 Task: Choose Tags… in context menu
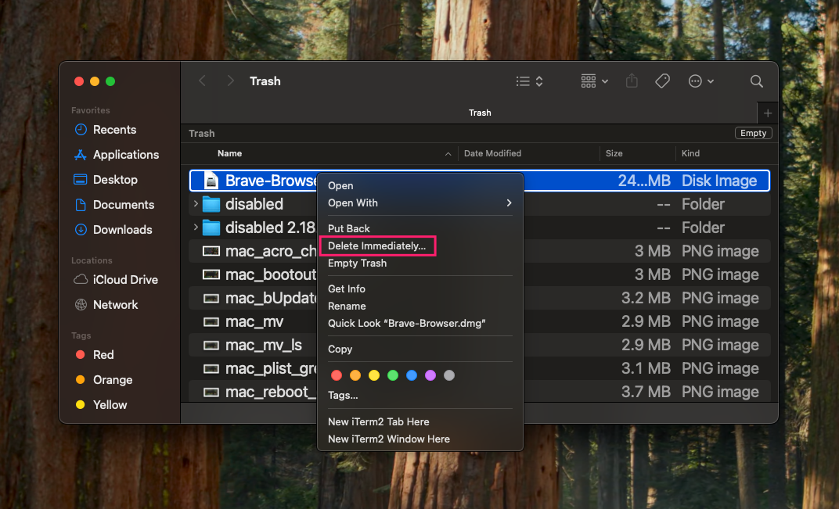[x=343, y=396]
